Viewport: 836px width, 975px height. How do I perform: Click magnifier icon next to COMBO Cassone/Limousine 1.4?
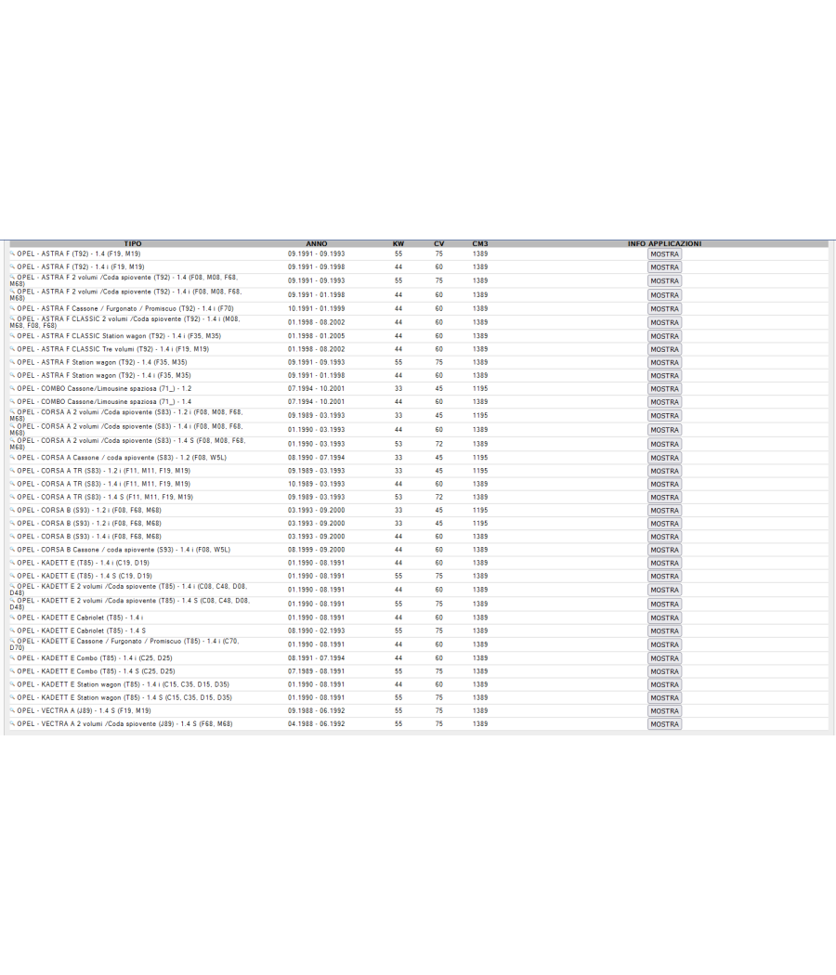12,402
